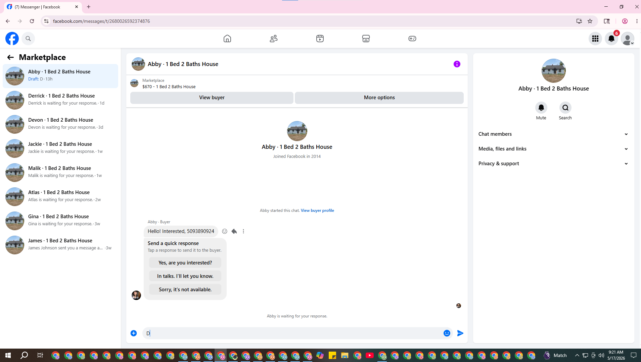Viewport: 641px width, 362px height.
Task: Open the Marketplace storefront icon
Action: pyautogui.click(x=366, y=39)
